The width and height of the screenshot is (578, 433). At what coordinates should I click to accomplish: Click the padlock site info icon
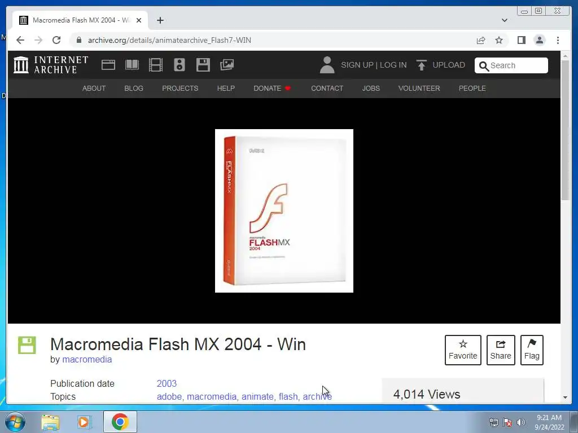point(79,40)
